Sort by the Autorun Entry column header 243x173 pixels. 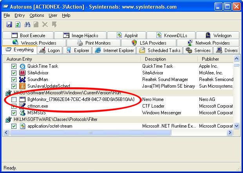tap(20, 59)
